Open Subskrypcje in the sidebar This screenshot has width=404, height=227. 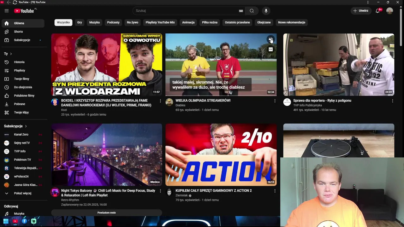(23, 40)
